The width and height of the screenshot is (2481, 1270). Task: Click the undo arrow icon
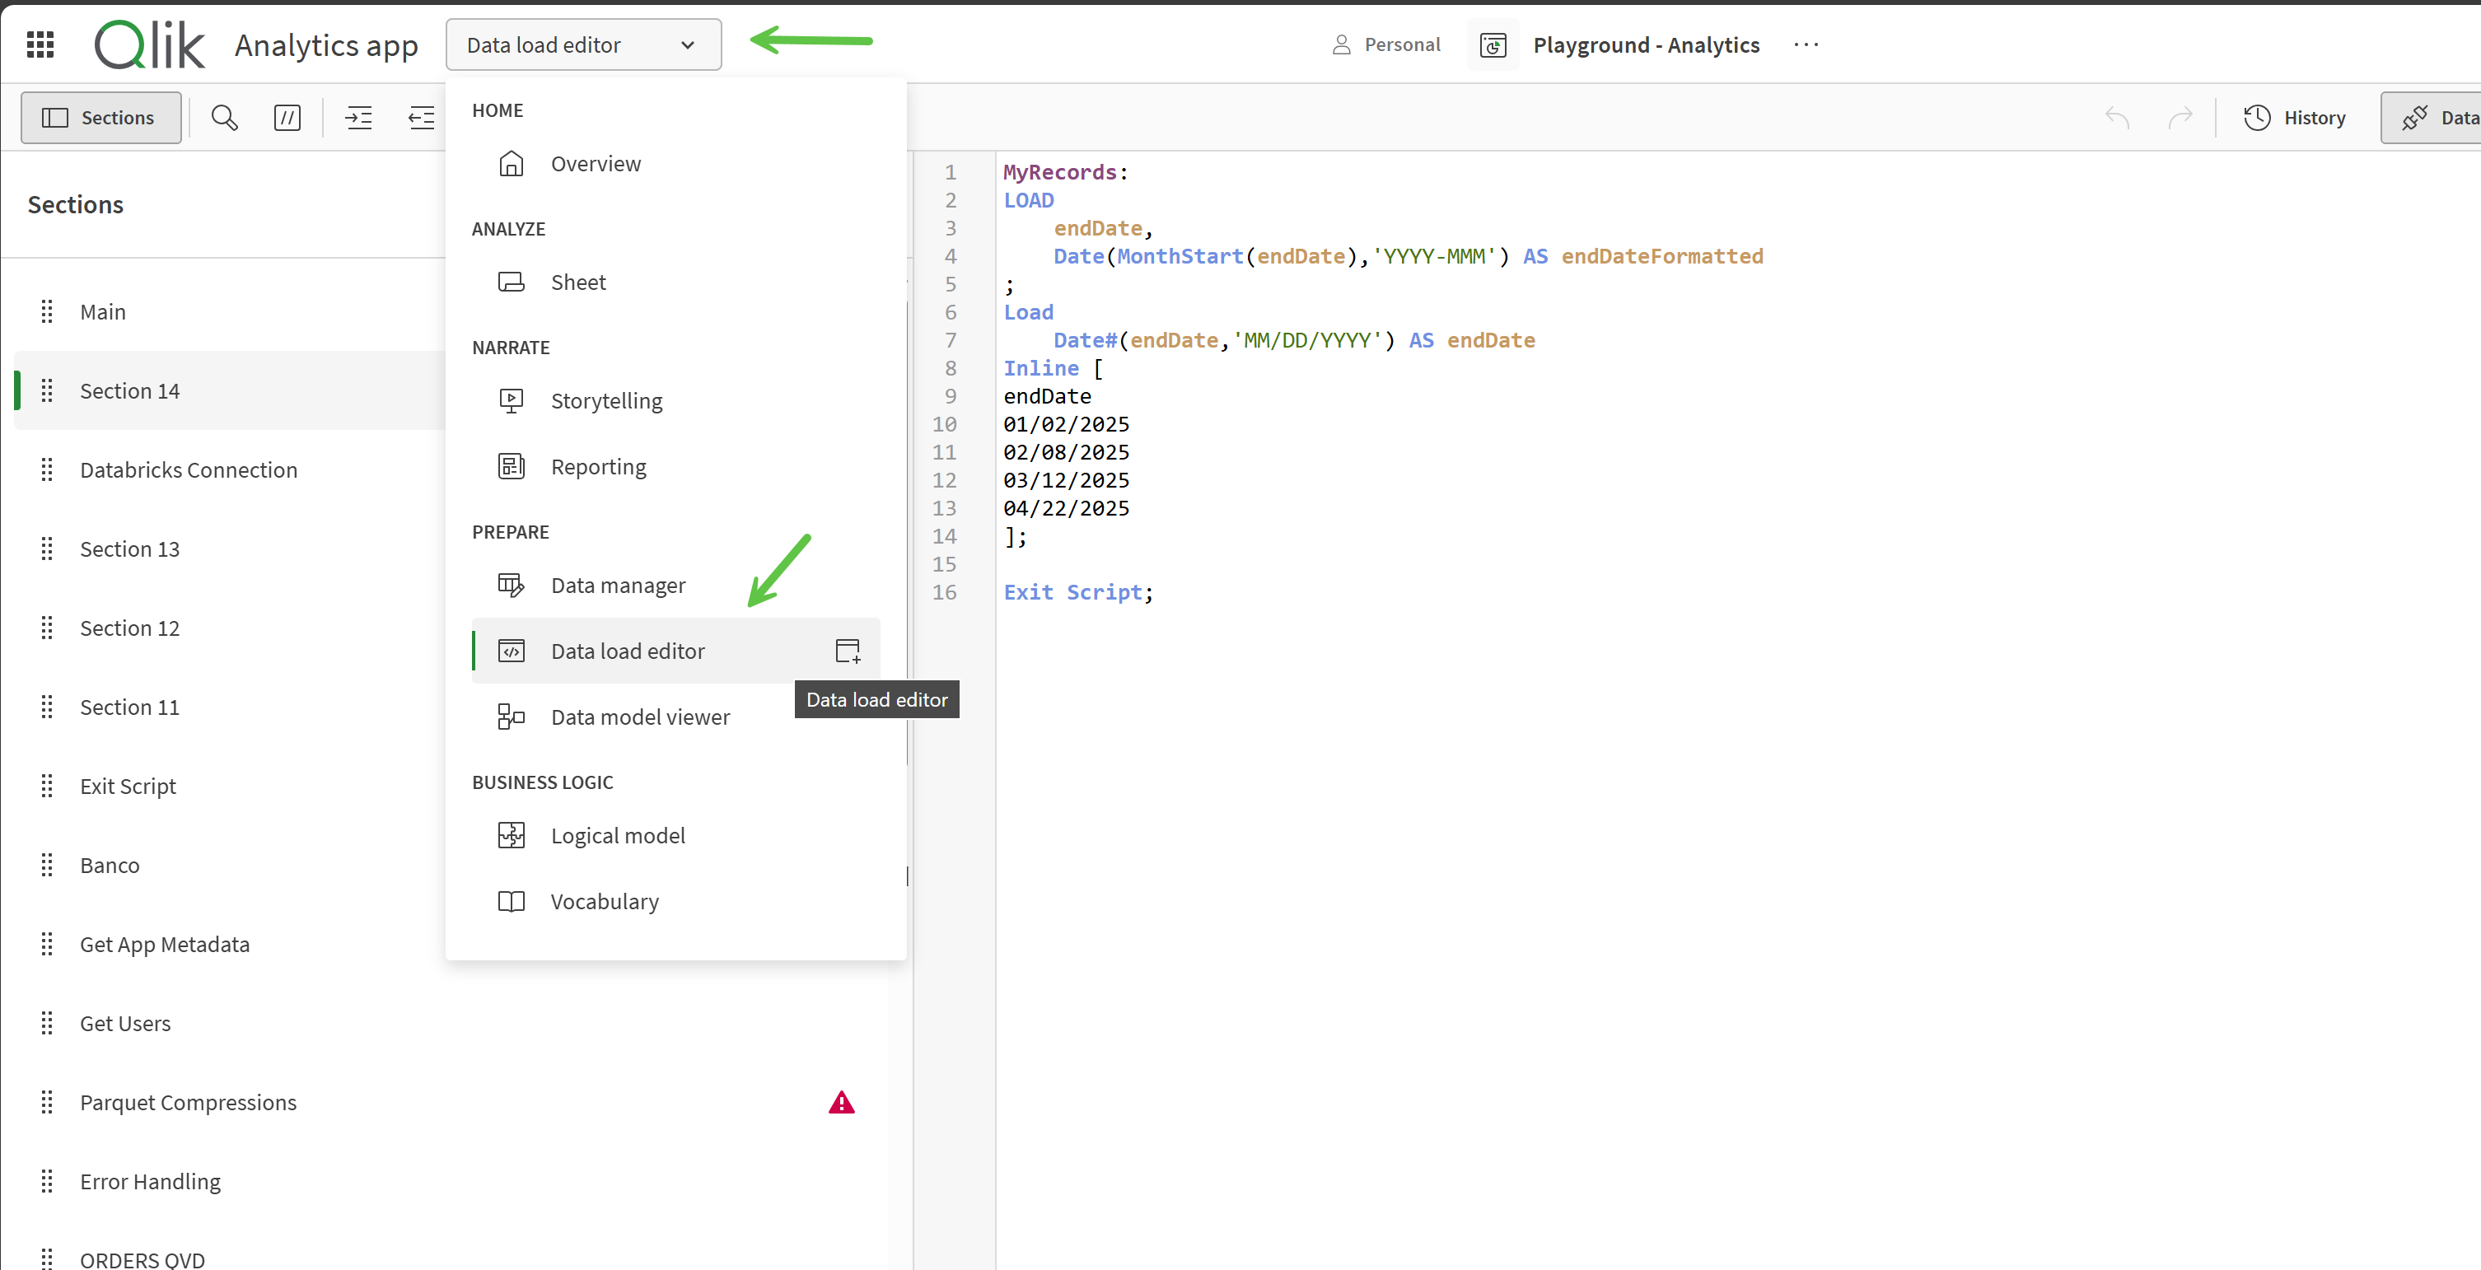click(2117, 118)
